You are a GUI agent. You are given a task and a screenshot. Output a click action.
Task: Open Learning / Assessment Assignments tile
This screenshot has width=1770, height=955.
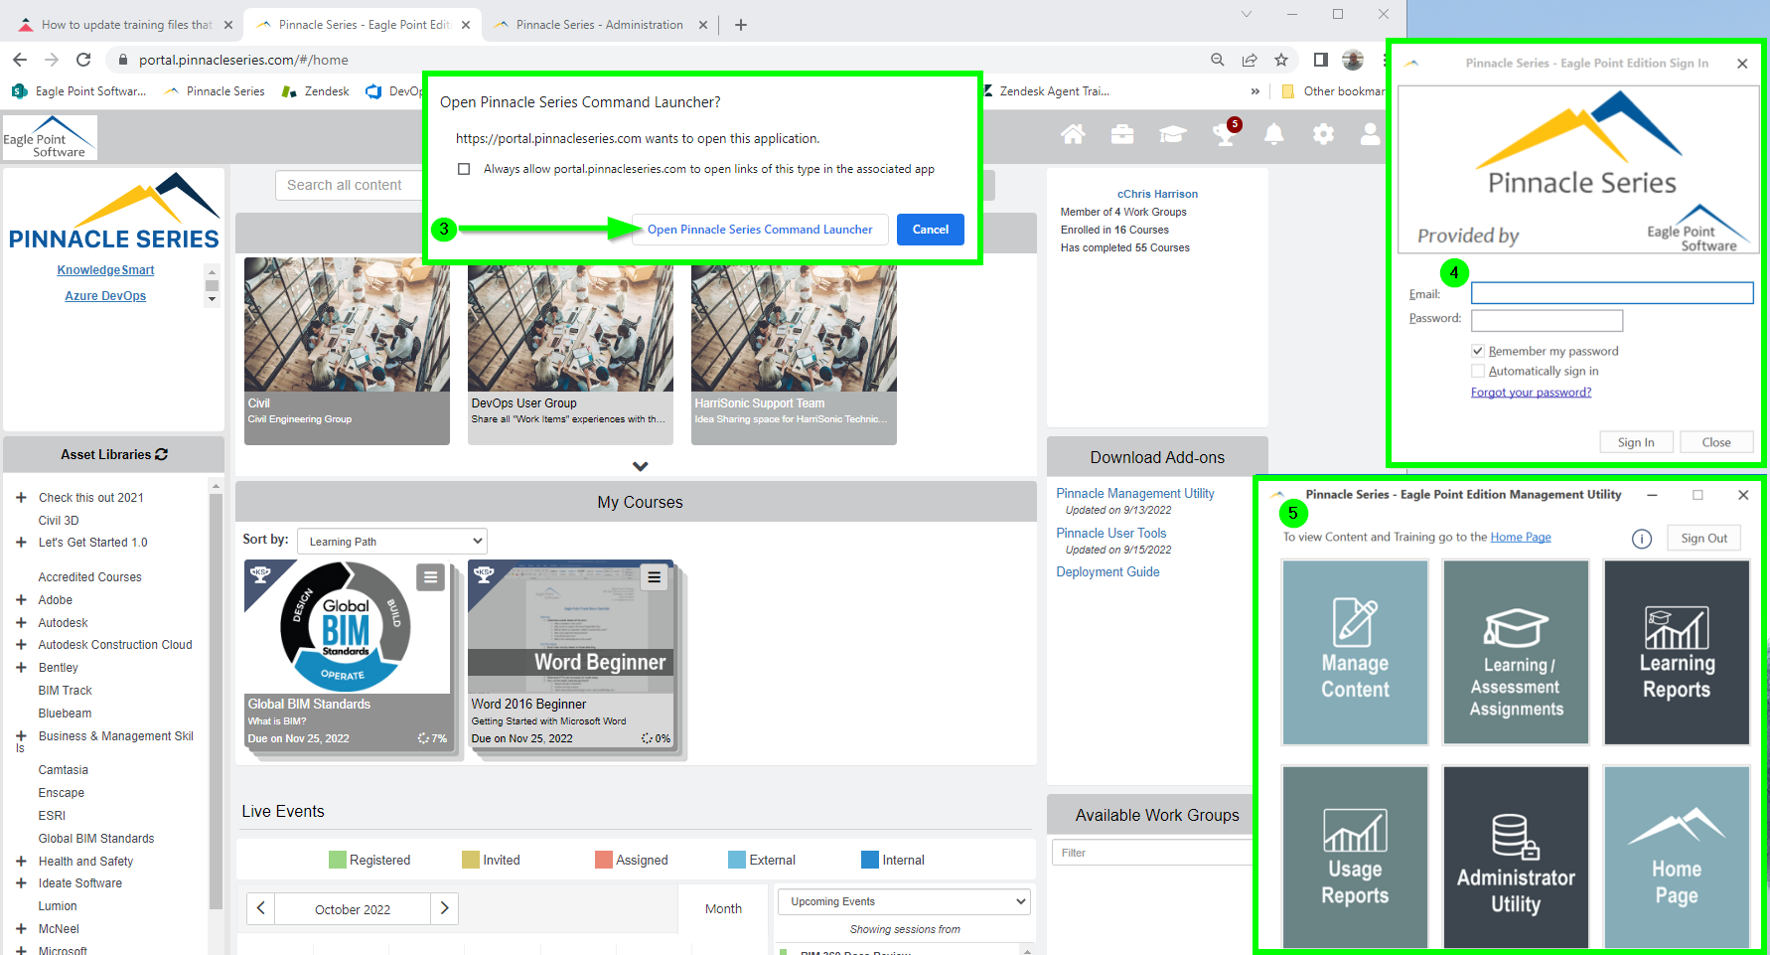point(1516,652)
